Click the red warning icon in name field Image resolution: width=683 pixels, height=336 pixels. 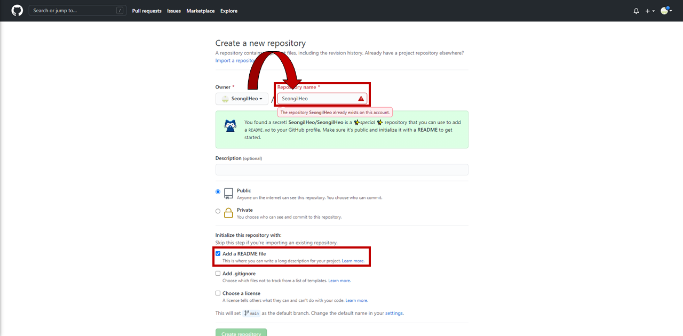pos(361,99)
